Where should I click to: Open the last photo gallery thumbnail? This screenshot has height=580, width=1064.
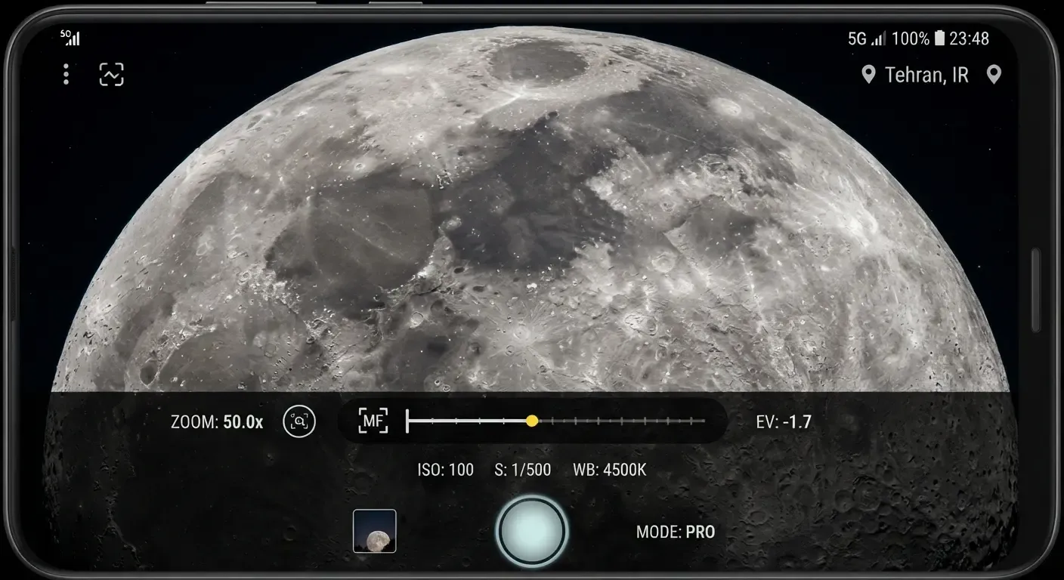pos(375,531)
